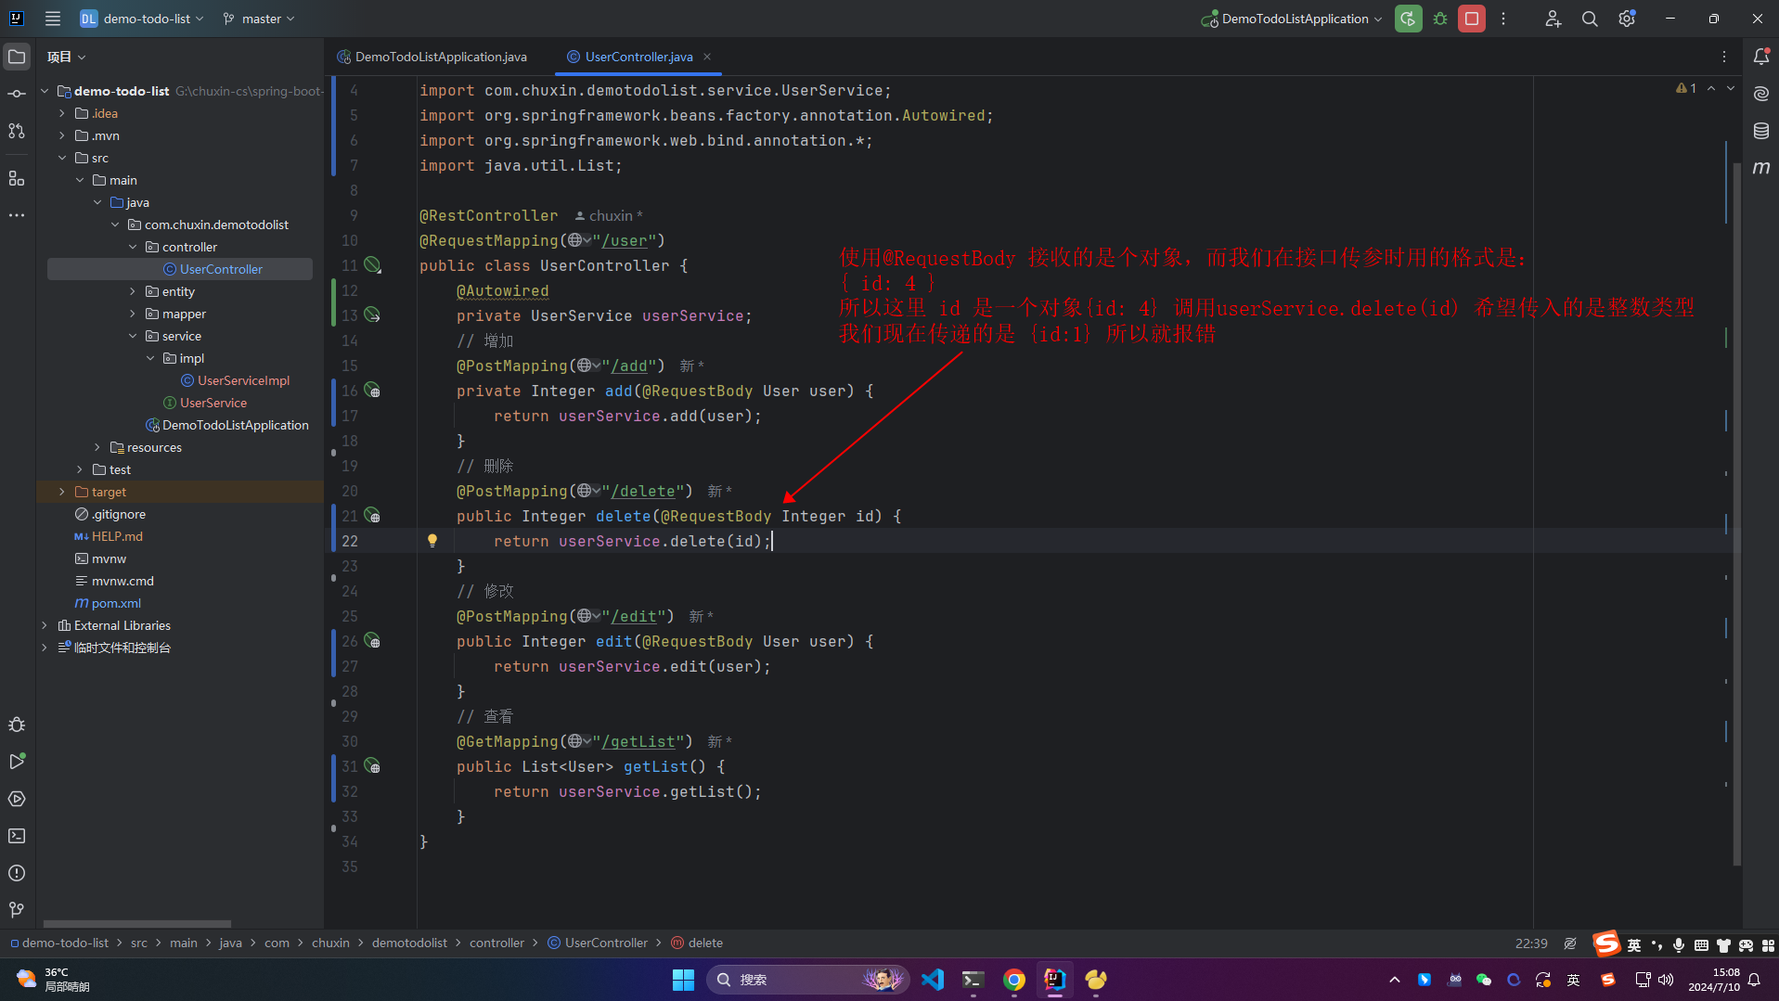Open the AI Assistant panel
The width and height of the screenshot is (1779, 1001).
1760,94
